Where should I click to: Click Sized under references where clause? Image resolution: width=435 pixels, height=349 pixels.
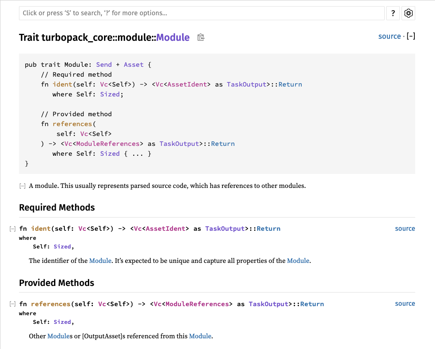point(62,322)
